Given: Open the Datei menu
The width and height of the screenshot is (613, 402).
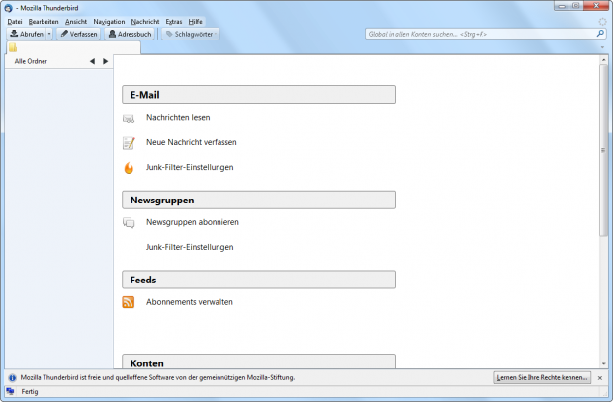Looking at the screenshot, I should coord(15,22).
